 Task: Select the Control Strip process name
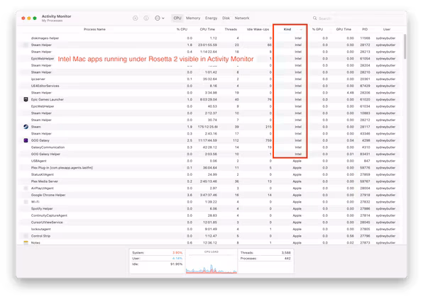(40, 236)
